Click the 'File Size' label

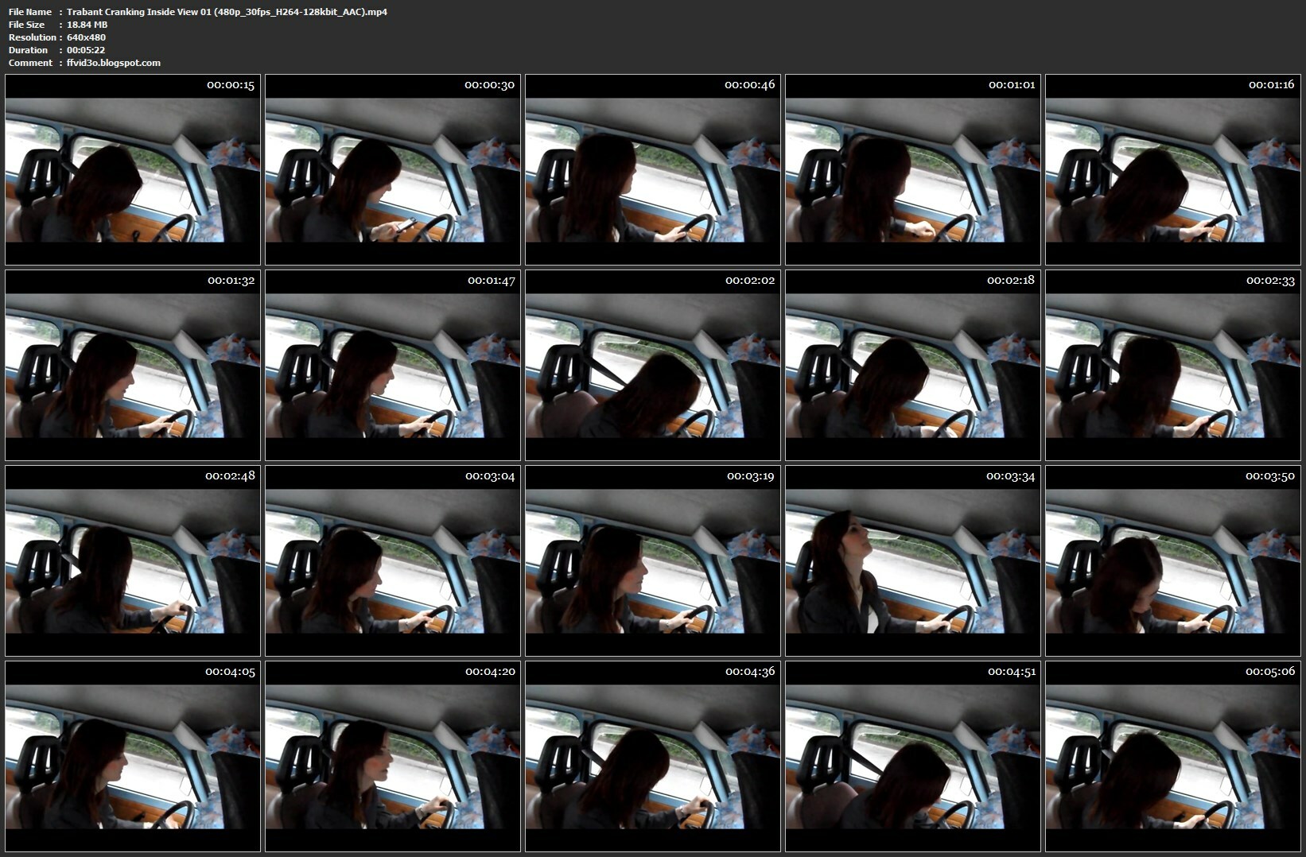27,25
